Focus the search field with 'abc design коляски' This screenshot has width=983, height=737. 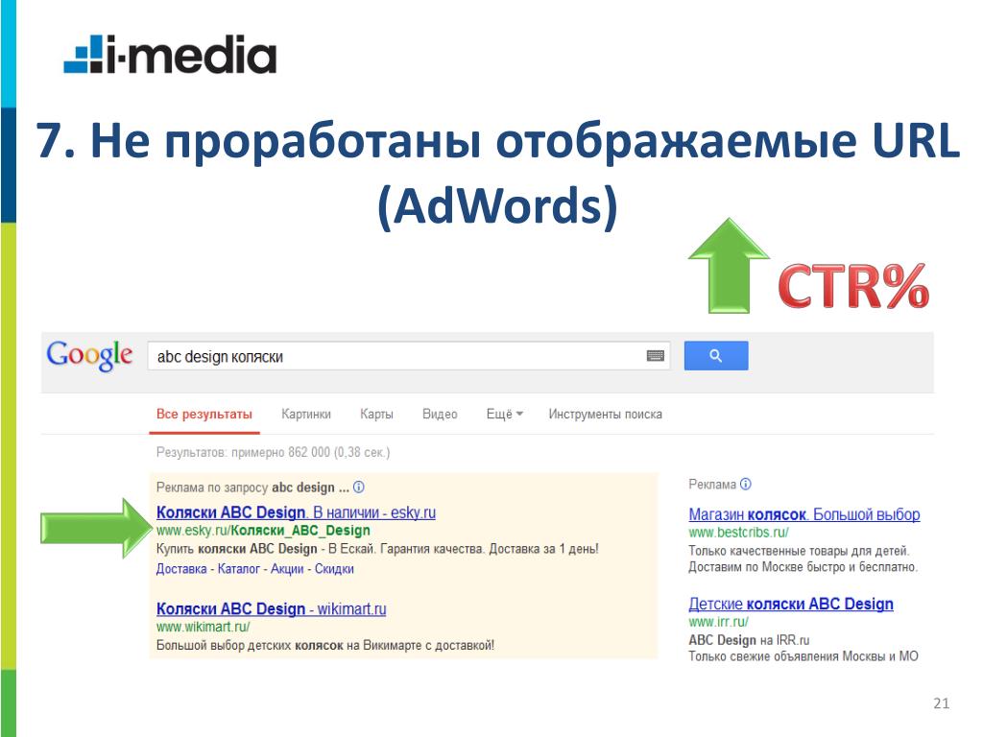409,356
